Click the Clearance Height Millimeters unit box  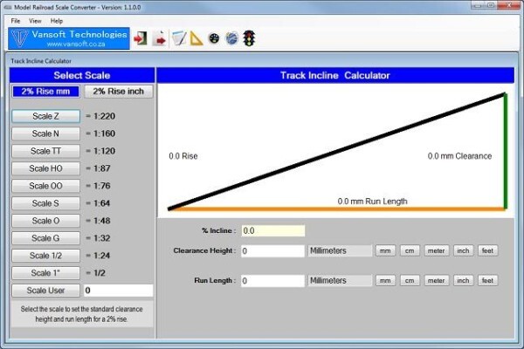pyautogui.click(x=340, y=250)
